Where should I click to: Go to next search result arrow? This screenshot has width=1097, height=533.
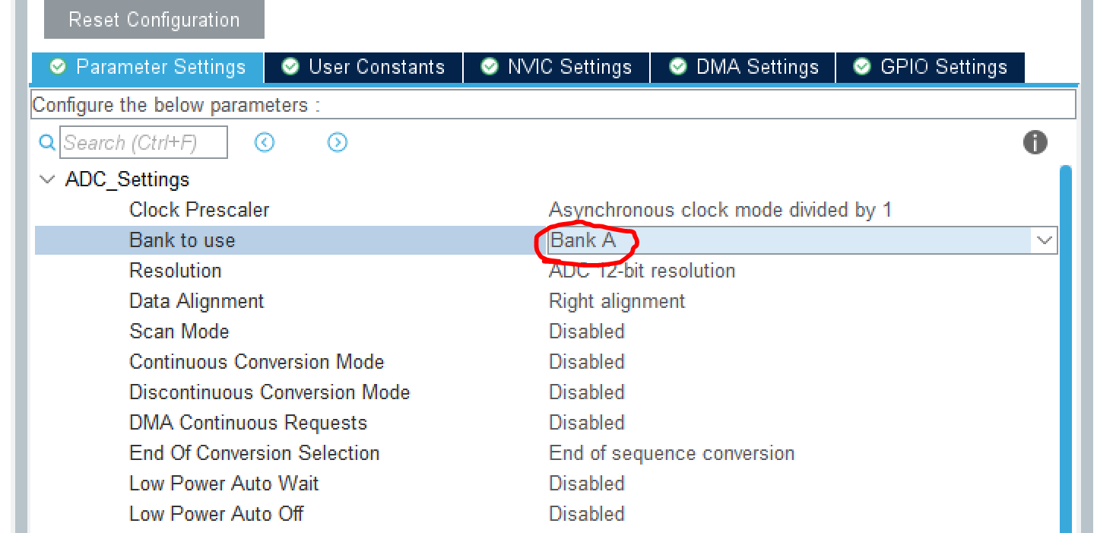pyautogui.click(x=338, y=142)
